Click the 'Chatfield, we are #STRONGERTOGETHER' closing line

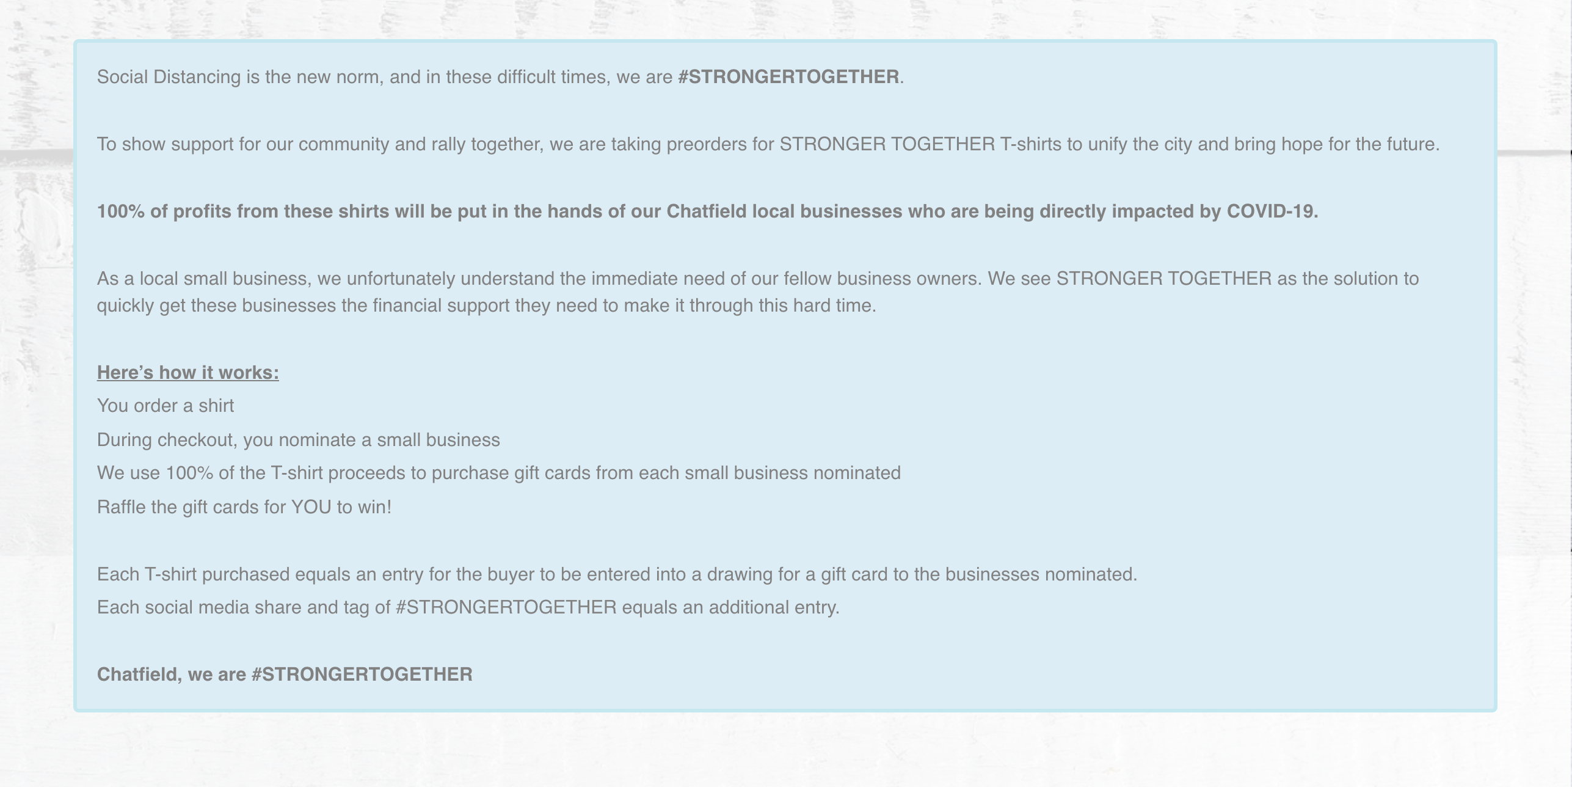(x=285, y=675)
